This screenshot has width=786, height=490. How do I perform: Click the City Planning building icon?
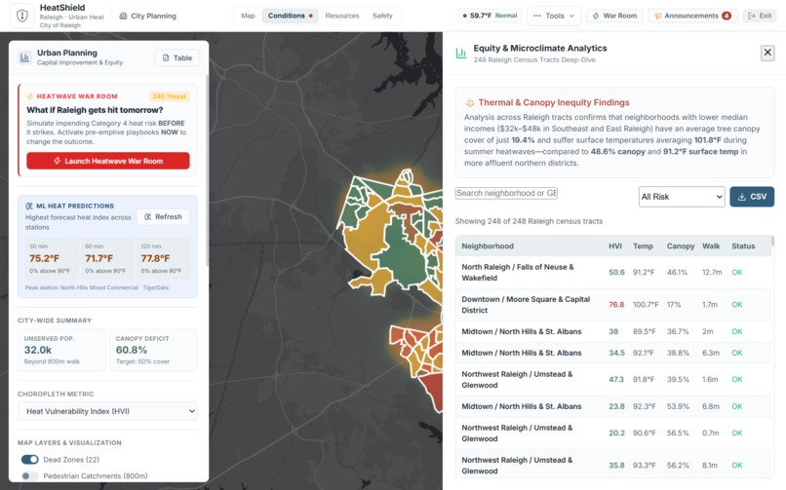point(123,16)
